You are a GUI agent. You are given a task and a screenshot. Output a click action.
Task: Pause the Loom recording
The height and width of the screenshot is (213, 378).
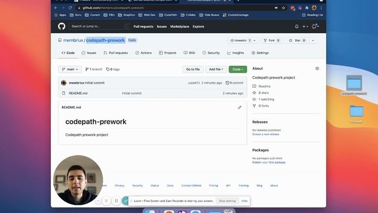click(116, 201)
